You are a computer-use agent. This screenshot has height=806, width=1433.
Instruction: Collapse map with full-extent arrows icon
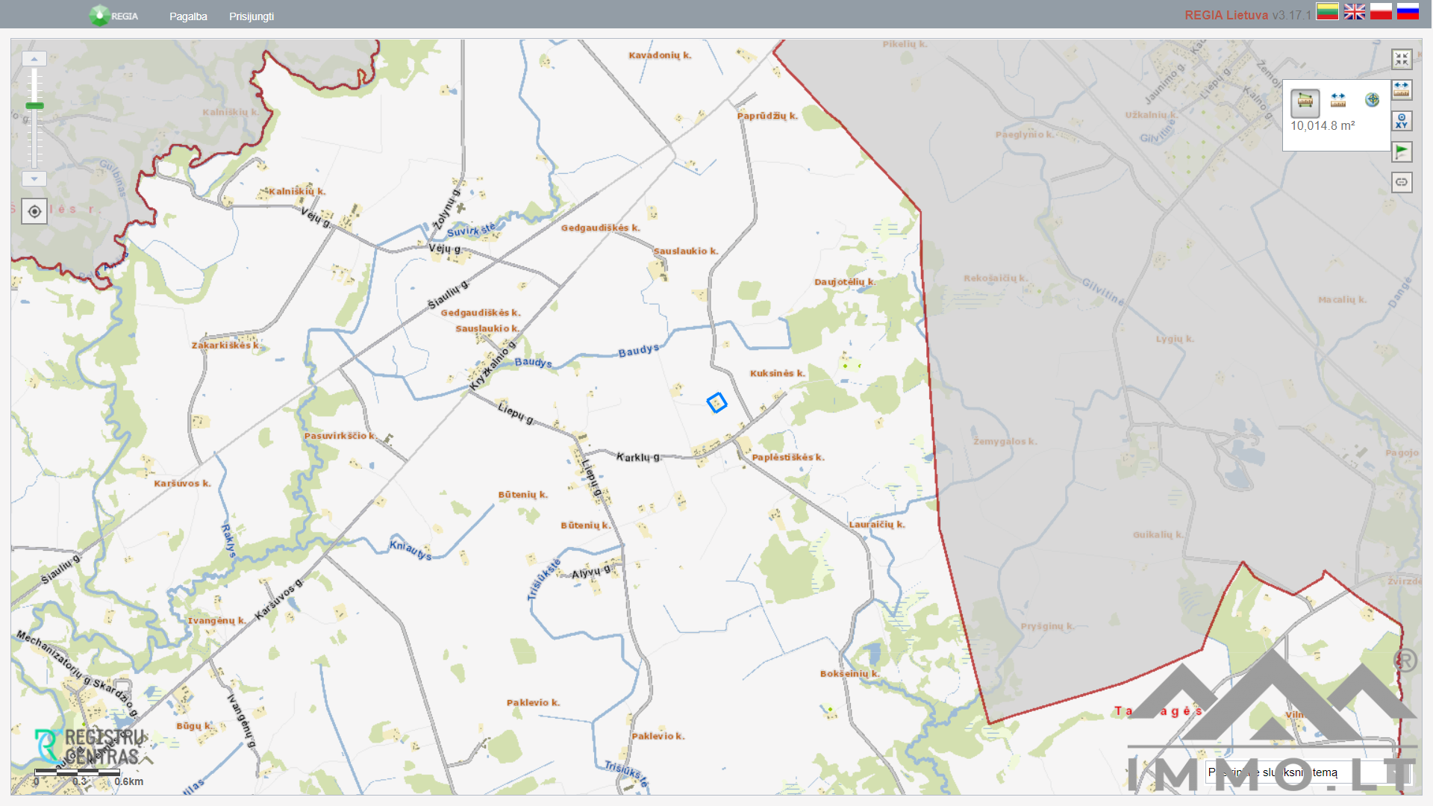click(1402, 59)
